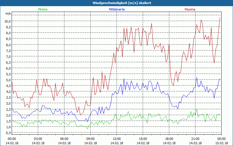233x146 pixels.
Task: Click the '6,5' y-axis value
Action: pos(8,62)
